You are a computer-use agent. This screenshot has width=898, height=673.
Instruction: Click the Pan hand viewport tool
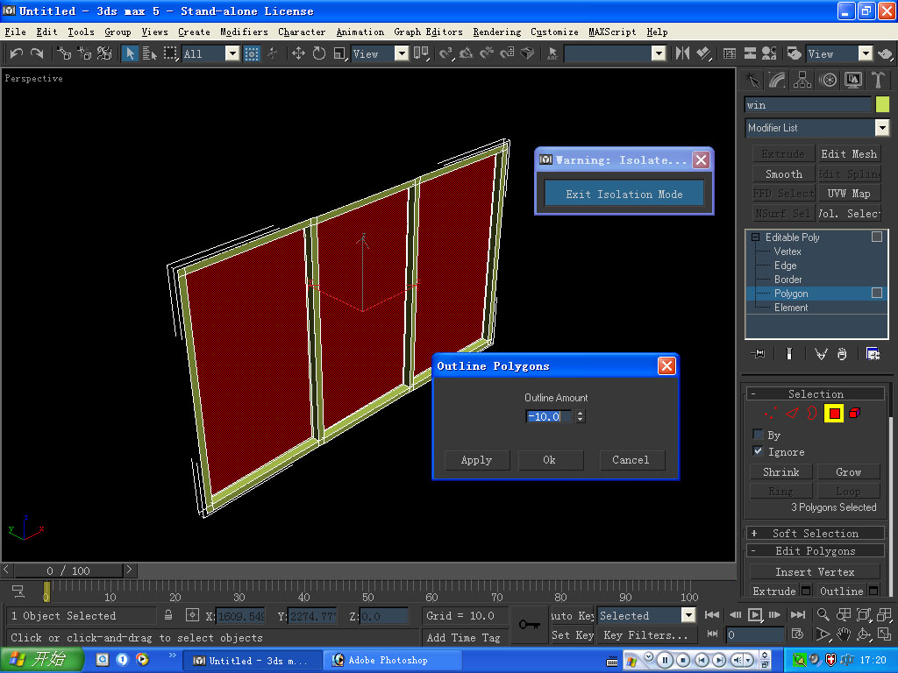click(x=843, y=634)
